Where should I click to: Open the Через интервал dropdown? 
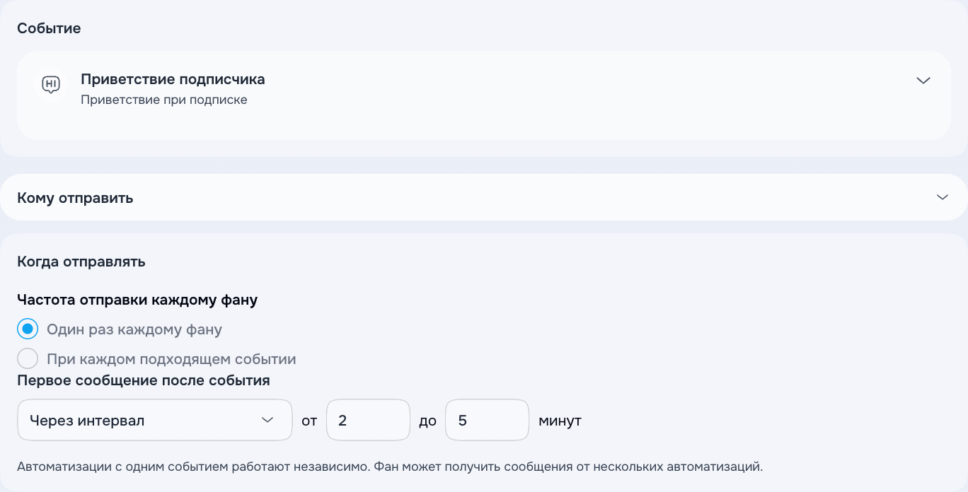(x=154, y=420)
